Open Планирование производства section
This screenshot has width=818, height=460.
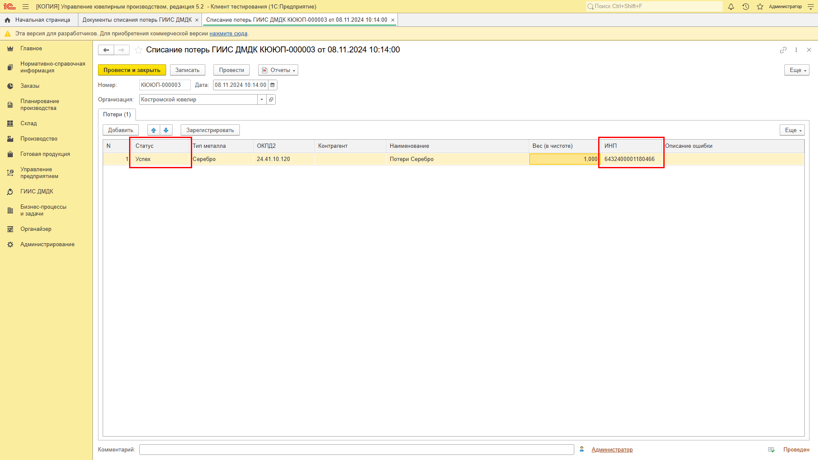pyautogui.click(x=40, y=105)
